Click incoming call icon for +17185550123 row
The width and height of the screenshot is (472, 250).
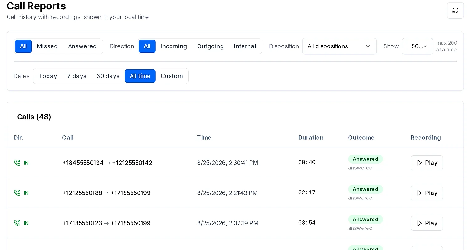[x=17, y=223]
